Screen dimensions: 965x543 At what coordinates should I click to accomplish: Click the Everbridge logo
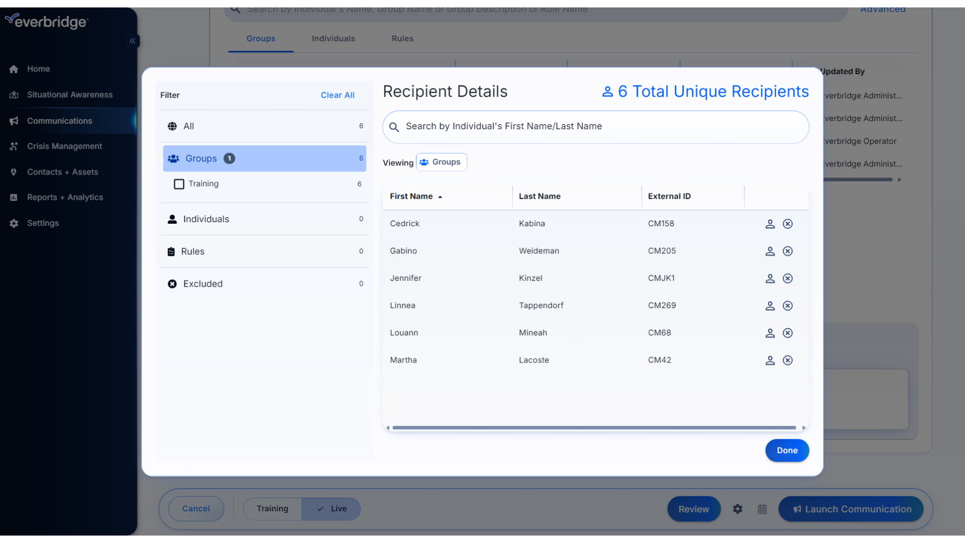point(47,21)
